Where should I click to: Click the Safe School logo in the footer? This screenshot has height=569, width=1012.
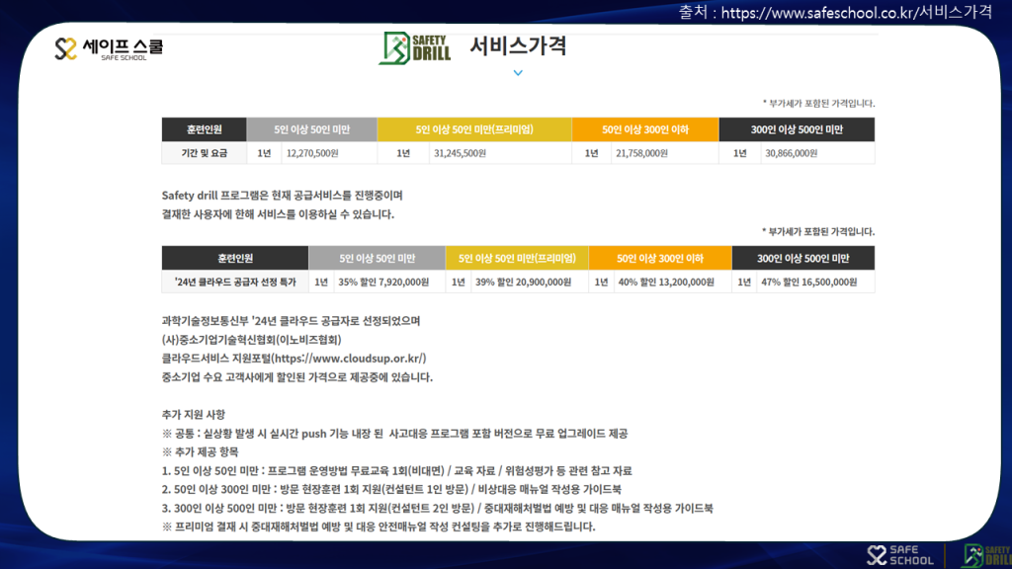tap(899, 555)
